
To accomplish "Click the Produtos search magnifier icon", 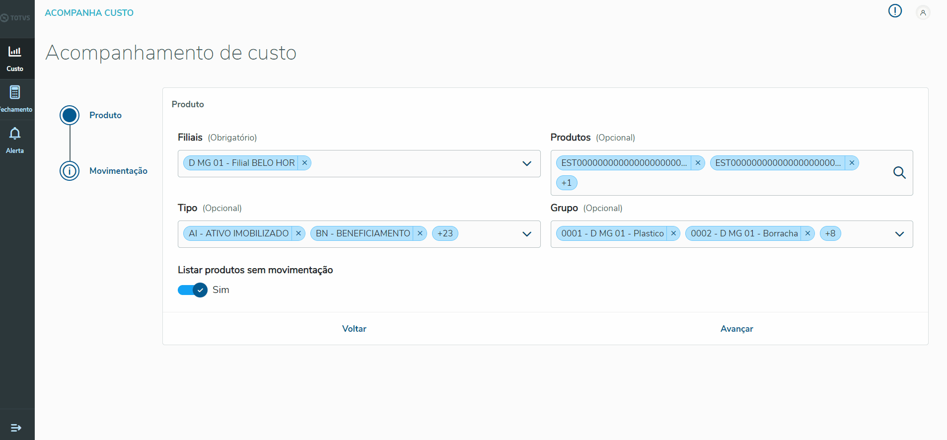I will click(x=899, y=173).
